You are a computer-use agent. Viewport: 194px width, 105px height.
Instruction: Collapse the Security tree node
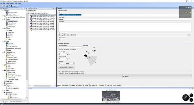point(3,65)
